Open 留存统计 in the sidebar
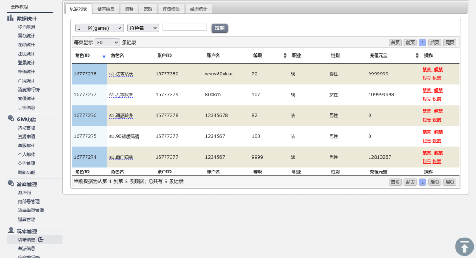 tap(26, 36)
